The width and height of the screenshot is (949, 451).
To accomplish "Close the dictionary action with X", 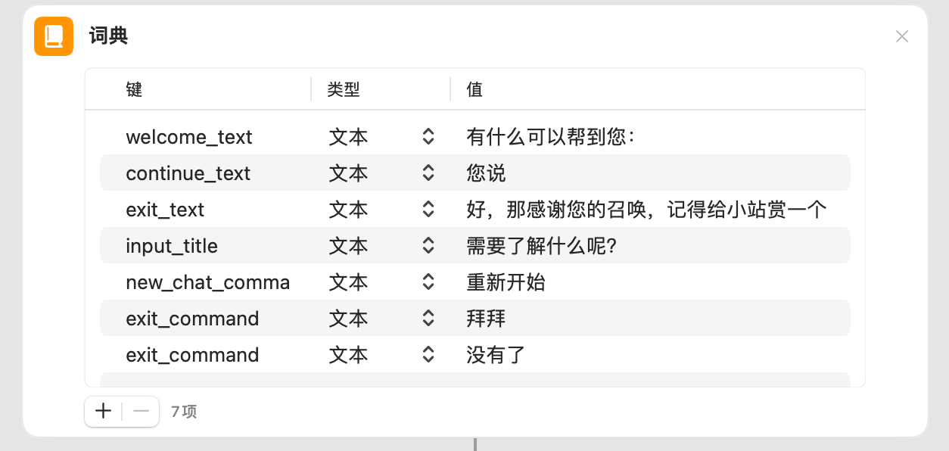I will [901, 36].
